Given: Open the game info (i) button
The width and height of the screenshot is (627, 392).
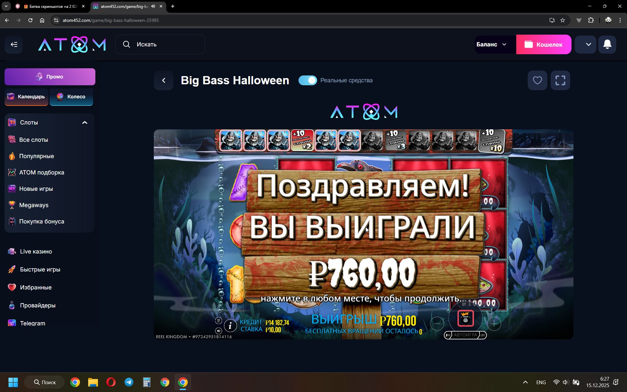Looking at the screenshot, I should coord(230,325).
